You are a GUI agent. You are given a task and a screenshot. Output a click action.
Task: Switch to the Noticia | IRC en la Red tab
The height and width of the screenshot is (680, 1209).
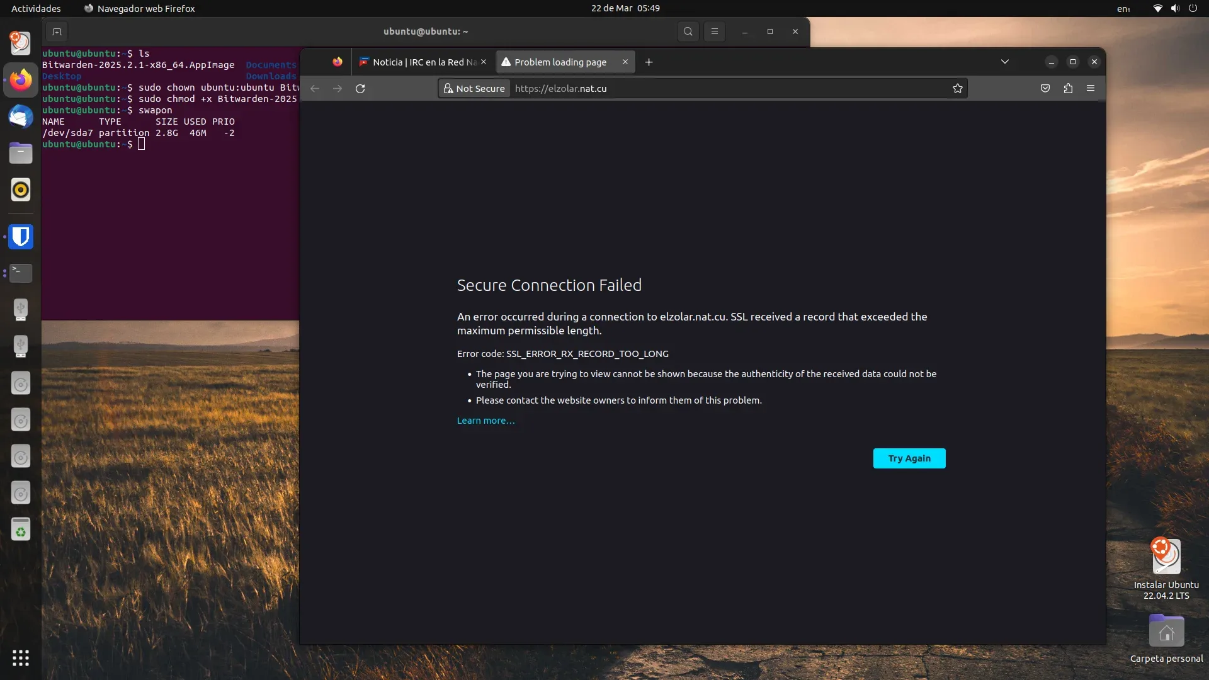pos(422,62)
